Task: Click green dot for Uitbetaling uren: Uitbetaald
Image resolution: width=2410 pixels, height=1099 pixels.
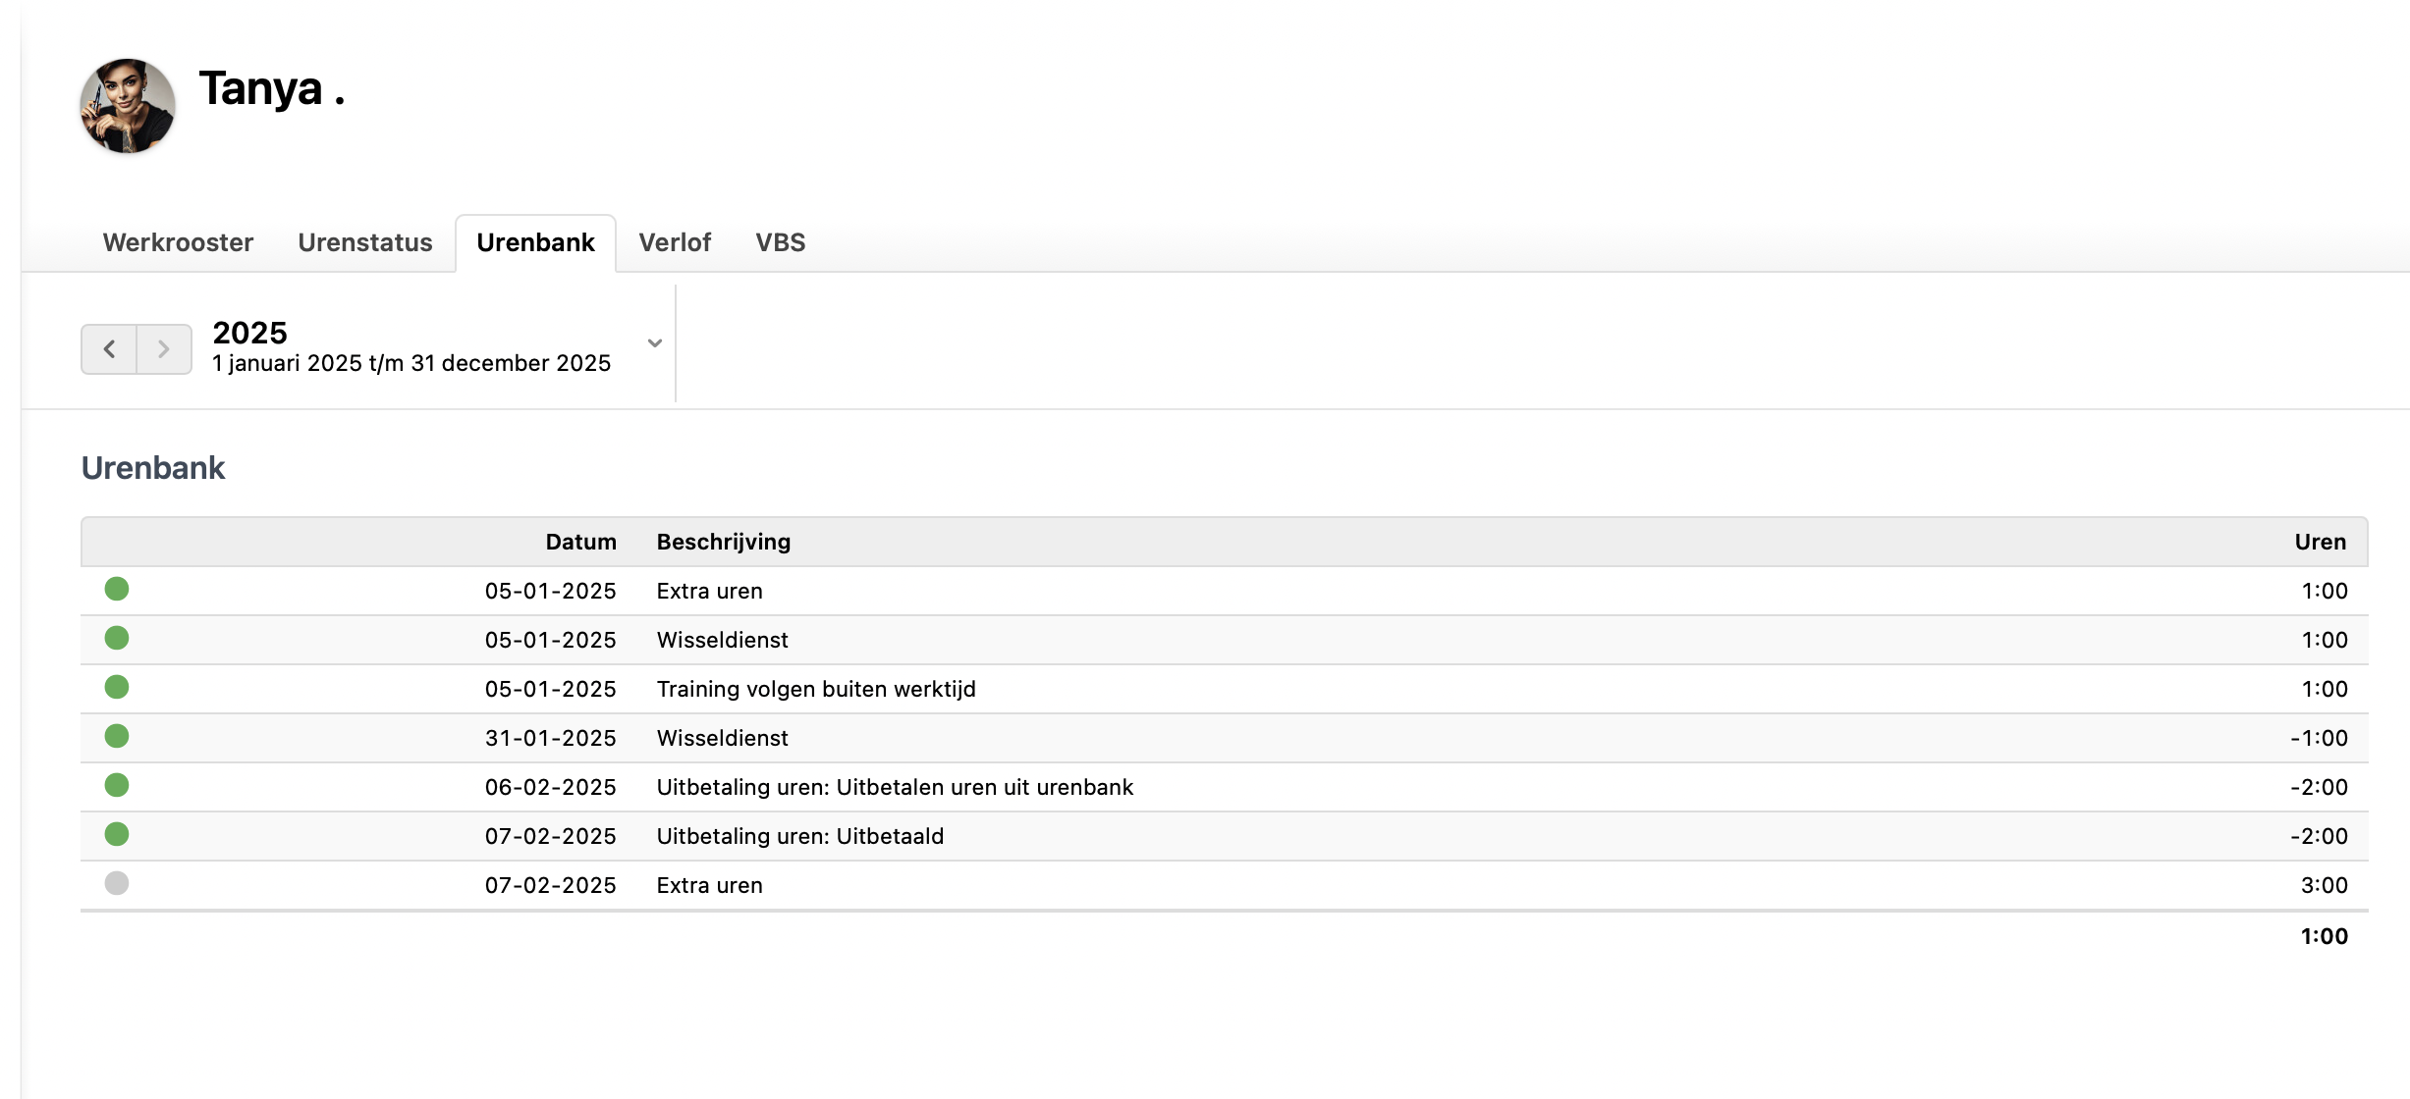Action: [x=117, y=834]
